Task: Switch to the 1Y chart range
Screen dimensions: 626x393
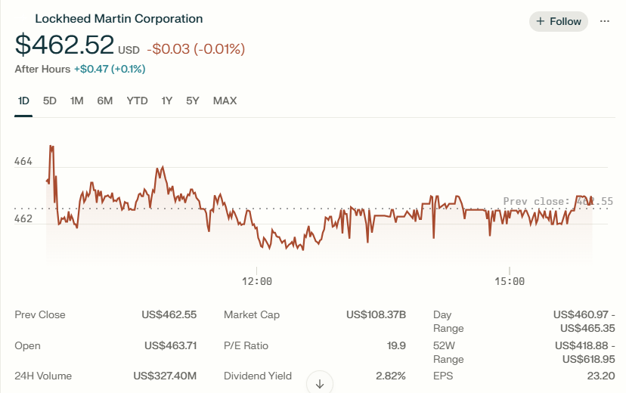Action: pos(167,101)
